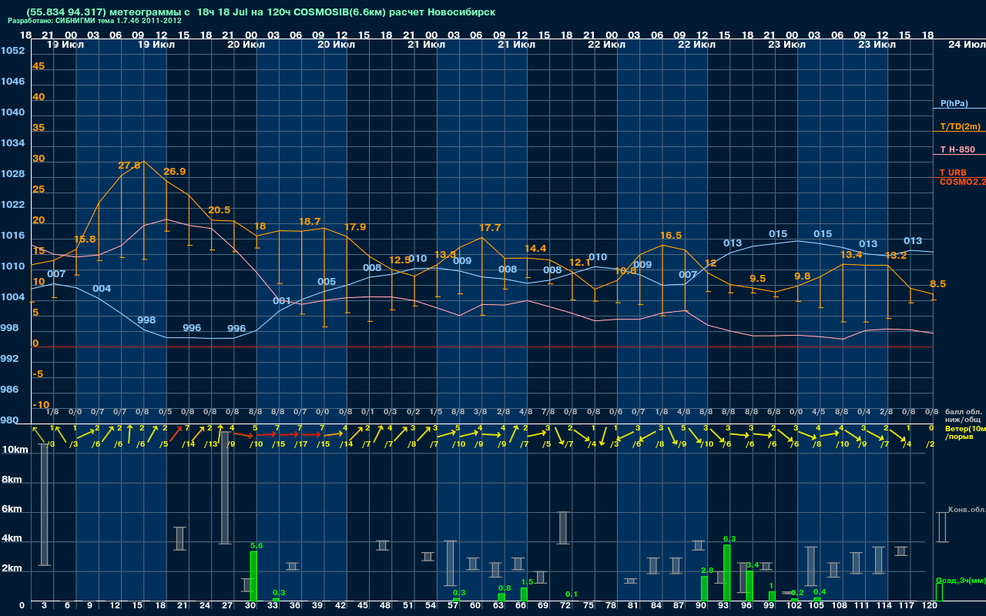Screen dimensions: 986x616
Task: Click the COSMO2.2 legend label
Action: click(962, 182)
